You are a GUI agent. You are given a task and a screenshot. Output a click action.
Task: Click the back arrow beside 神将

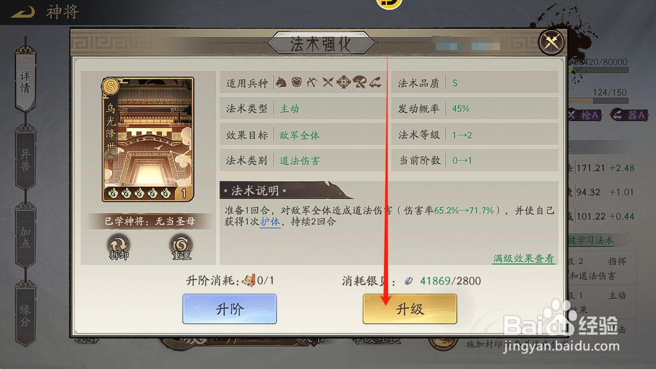[23, 12]
